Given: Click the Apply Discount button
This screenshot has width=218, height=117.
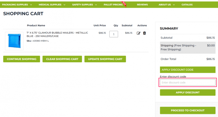Looking at the screenshot, I should [x=188, y=92].
